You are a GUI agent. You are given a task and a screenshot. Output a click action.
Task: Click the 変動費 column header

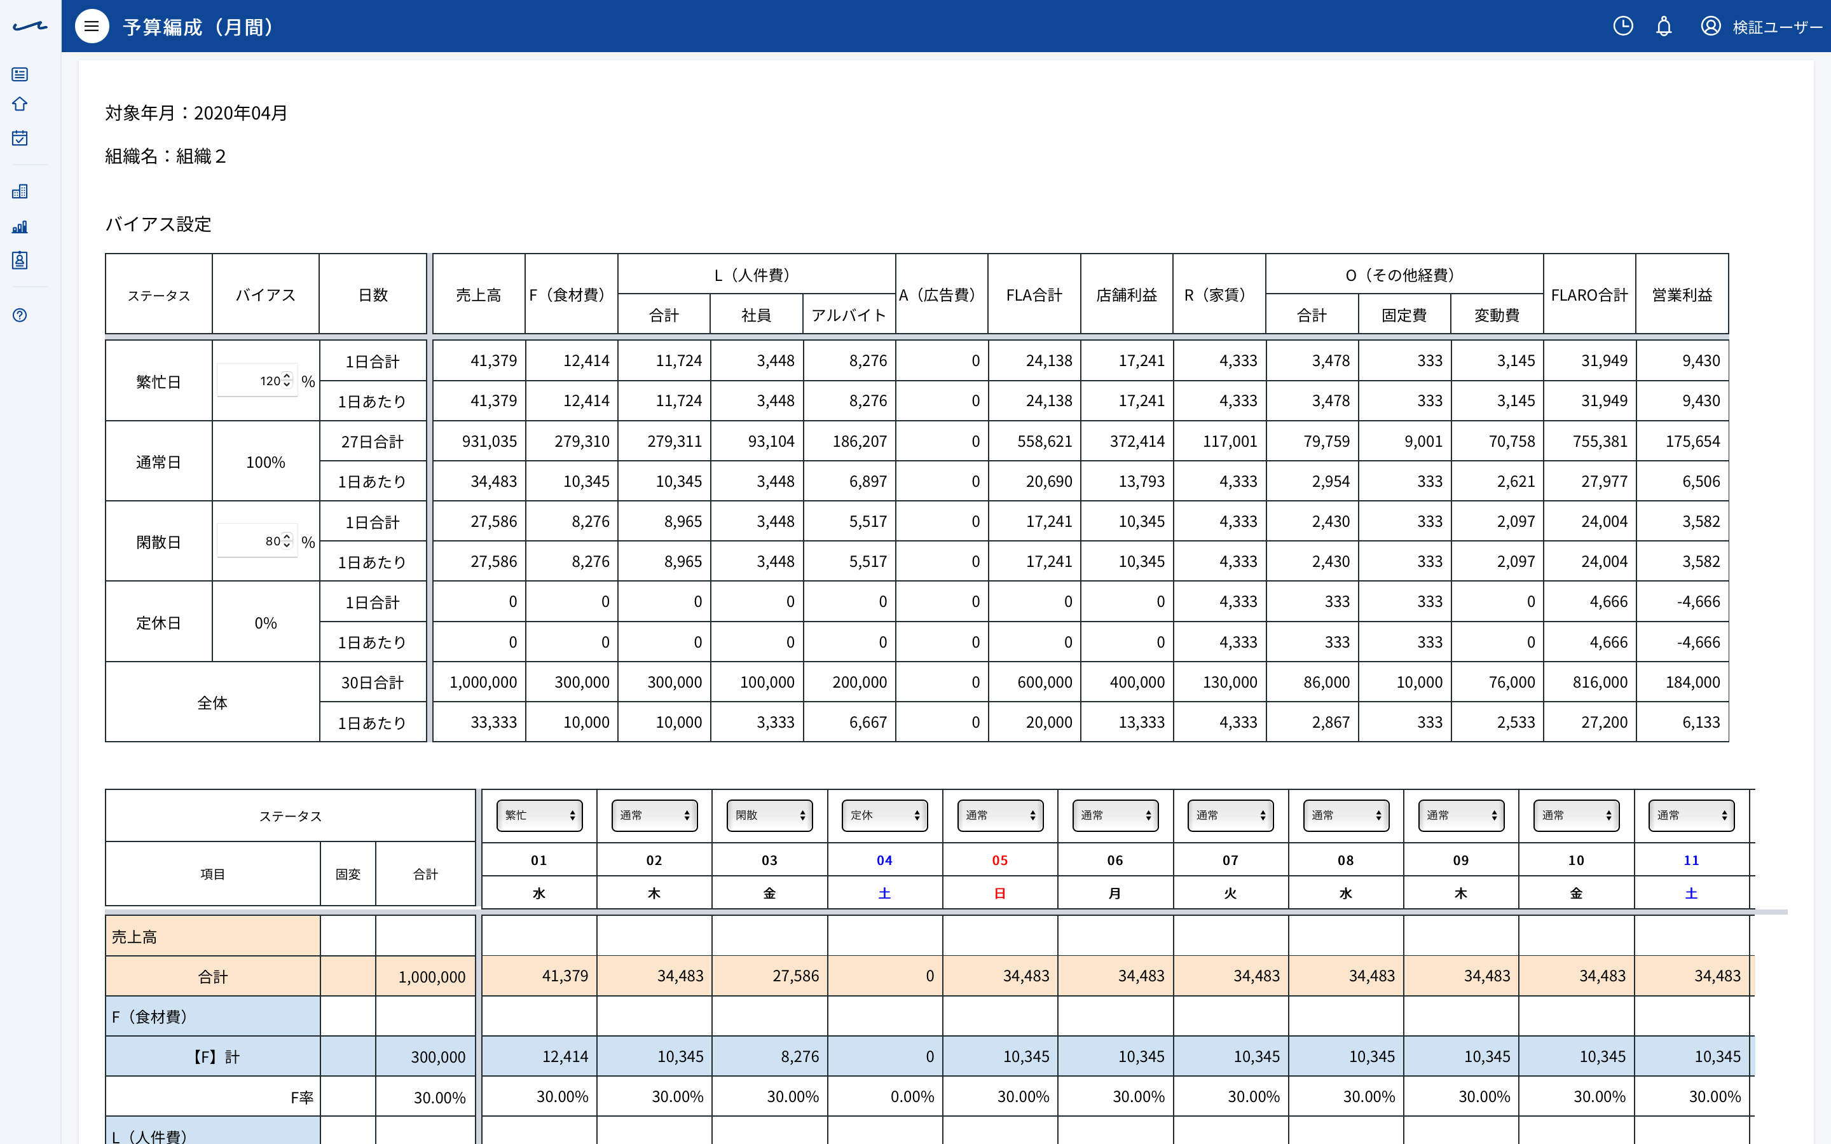[x=1497, y=315]
